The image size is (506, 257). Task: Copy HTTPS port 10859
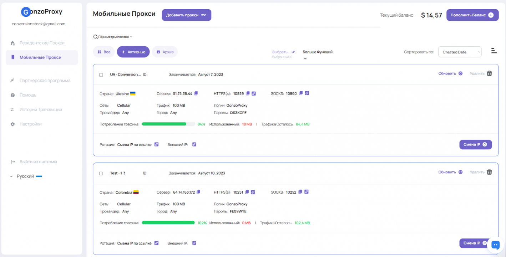pos(248,93)
